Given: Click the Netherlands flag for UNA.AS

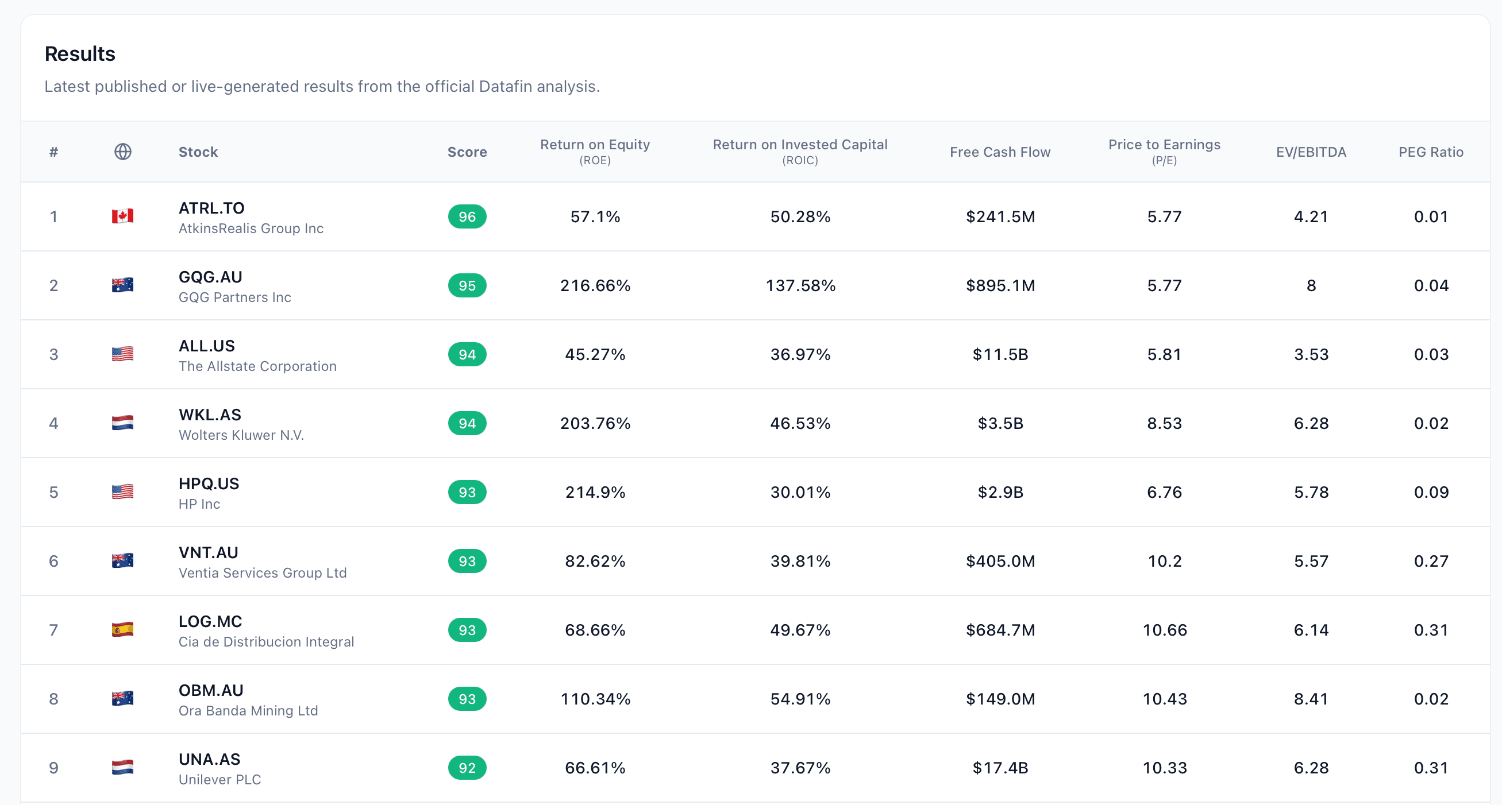Looking at the screenshot, I should tap(122, 768).
